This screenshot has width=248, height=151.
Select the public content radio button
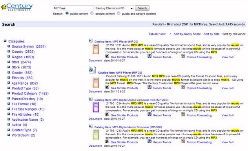(67, 13)
